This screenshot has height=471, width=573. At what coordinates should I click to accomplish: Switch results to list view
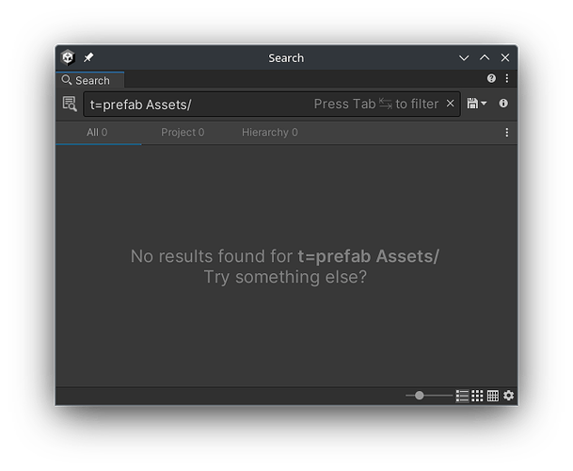[462, 396]
